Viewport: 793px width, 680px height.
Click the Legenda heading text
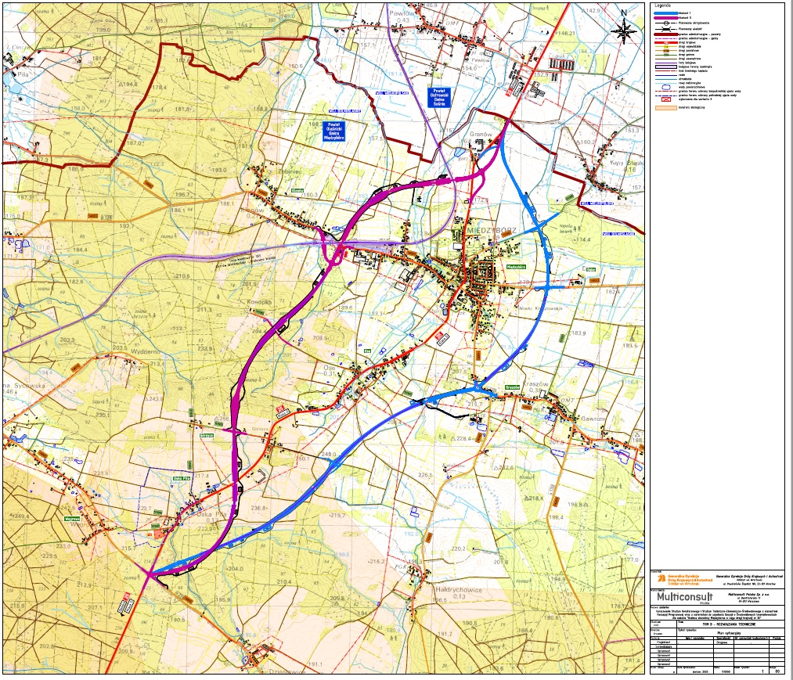(x=661, y=7)
